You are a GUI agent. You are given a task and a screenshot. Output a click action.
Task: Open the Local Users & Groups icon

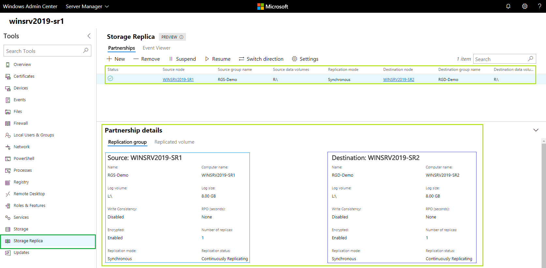[8, 135]
